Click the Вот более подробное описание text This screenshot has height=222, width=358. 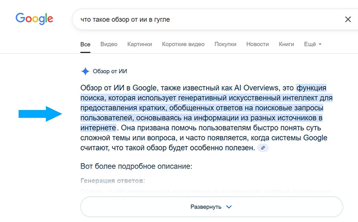[136, 166]
